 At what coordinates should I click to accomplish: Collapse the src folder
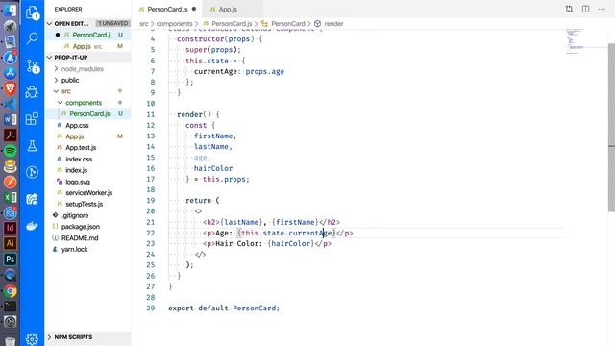(56, 91)
